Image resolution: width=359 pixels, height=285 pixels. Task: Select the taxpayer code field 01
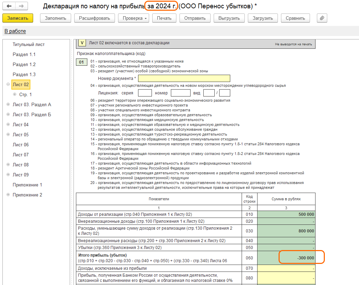[81, 62]
